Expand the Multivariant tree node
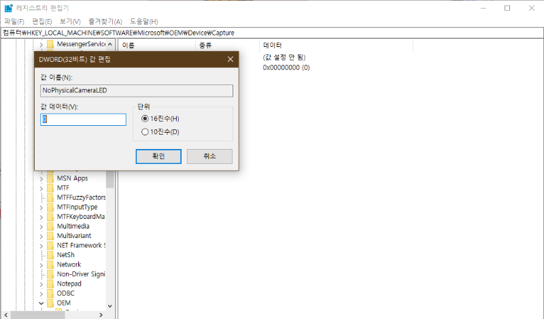This screenshot has width=544, height=319. point(41,235)
